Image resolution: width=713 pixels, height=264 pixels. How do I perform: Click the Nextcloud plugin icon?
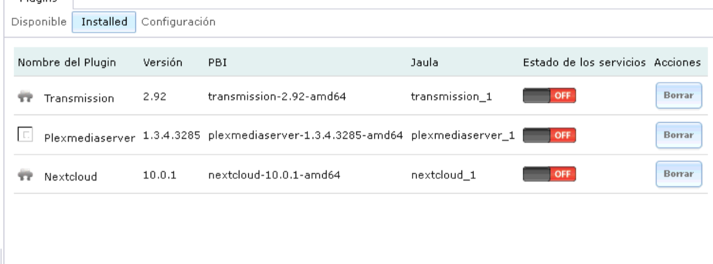25,175
